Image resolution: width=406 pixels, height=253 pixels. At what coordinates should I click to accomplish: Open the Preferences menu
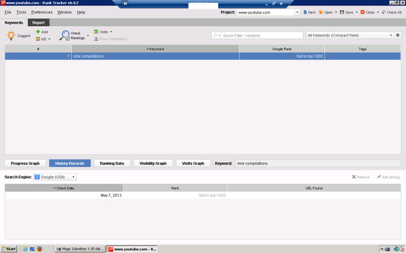(42, 12)
